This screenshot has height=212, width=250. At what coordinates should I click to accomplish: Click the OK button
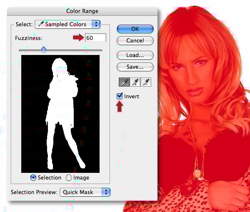(135, 29)
